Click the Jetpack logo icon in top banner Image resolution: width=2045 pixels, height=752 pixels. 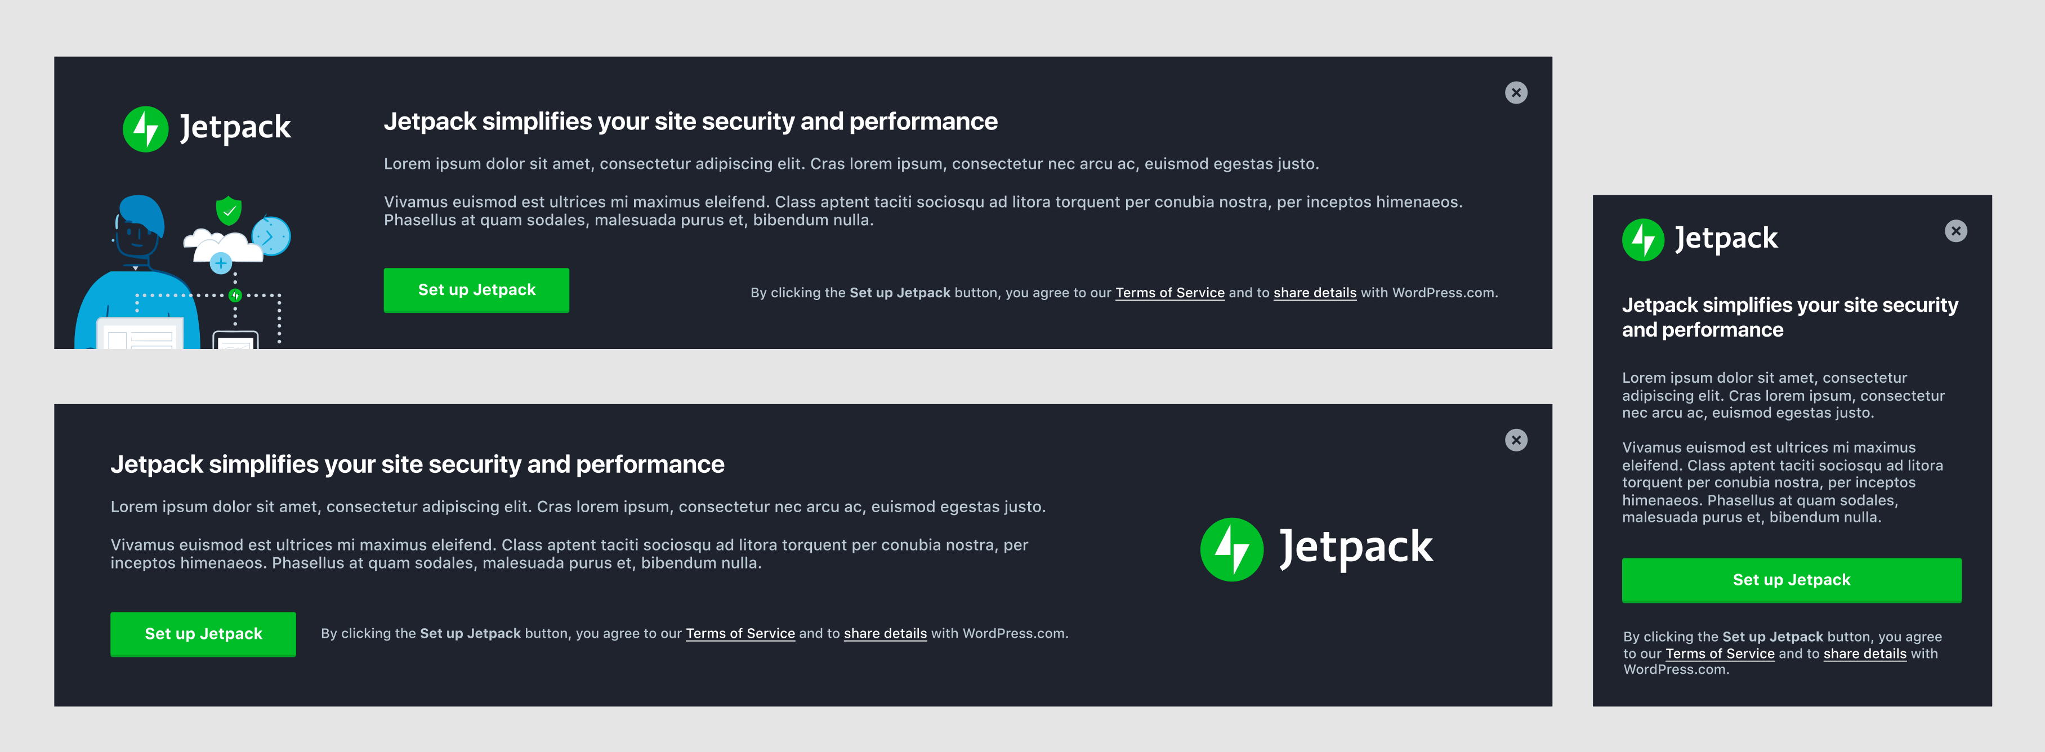(x=146, y=128)
